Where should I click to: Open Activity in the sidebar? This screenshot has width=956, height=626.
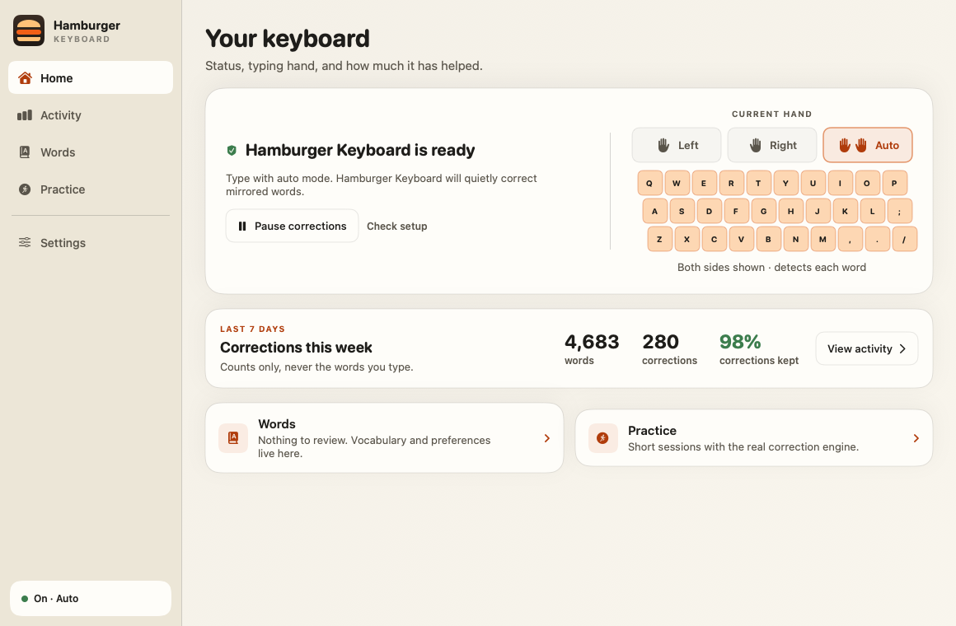91,115
